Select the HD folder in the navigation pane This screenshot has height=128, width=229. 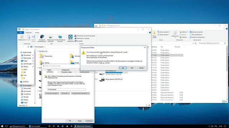pos(24,72)
